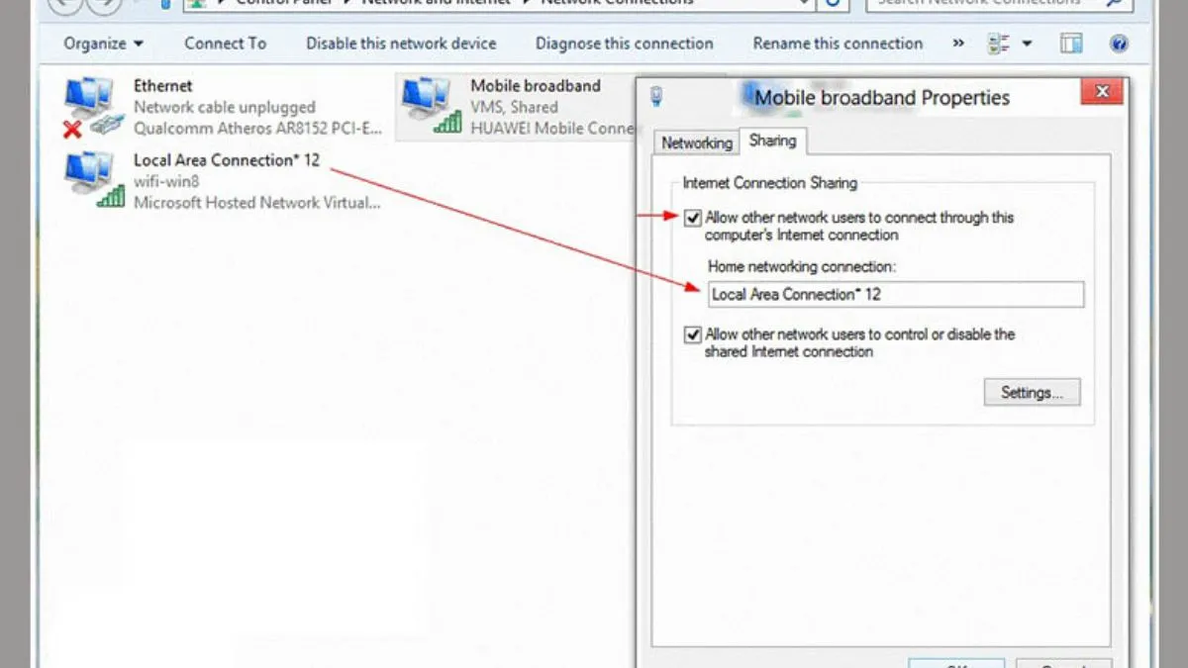1188x668 pixels.
Task: Select the Sharing tab
Action: tap(772, 141)
